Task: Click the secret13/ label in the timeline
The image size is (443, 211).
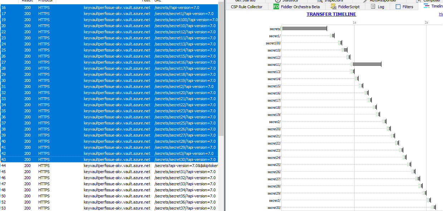Action: (x=274, y=72)
